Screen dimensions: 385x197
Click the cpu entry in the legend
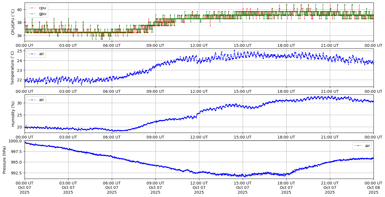[42, 8]
